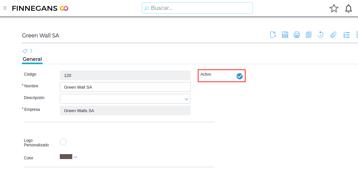Create a new record with the new-document icon

[x=273, y=35]
